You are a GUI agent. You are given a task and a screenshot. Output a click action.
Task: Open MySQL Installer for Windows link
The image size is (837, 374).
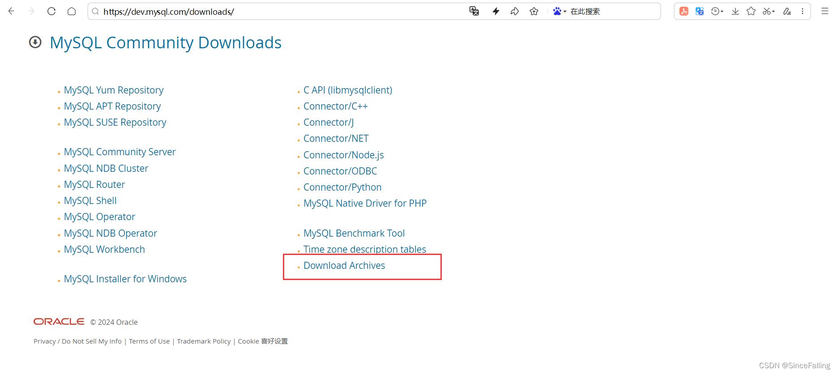point(125,279)
